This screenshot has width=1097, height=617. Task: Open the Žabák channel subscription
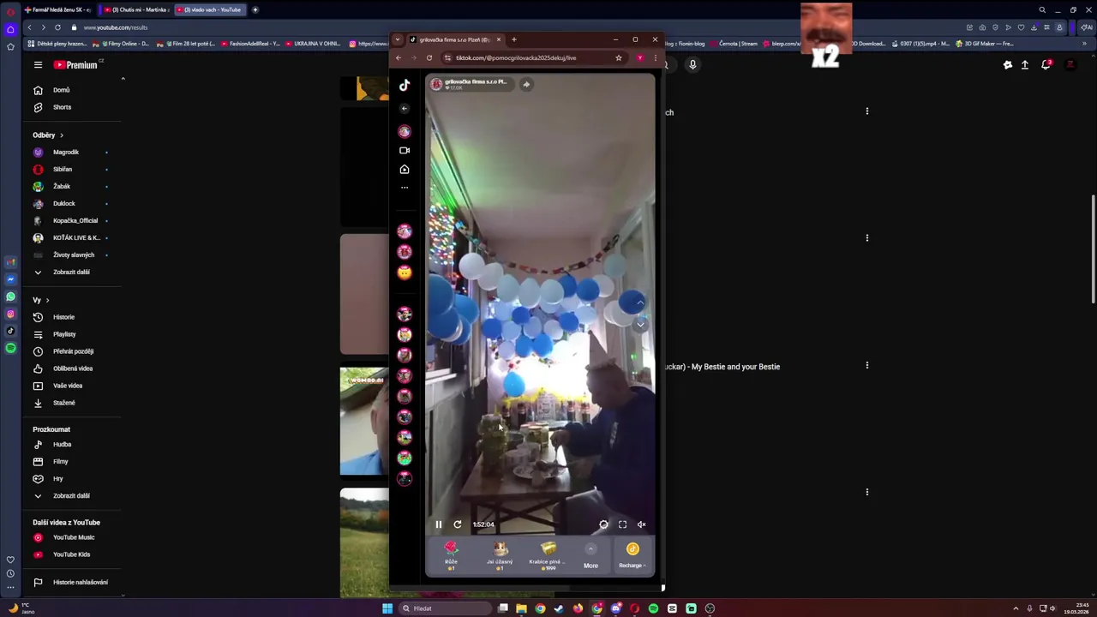72,186
